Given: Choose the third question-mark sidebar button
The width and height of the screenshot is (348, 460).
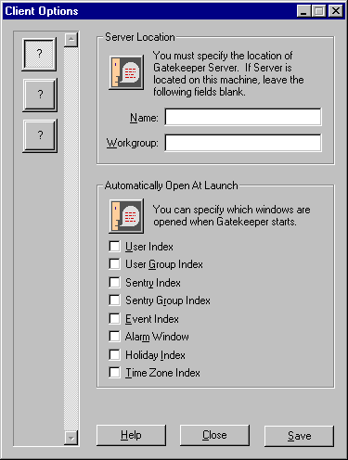Looking at the screenshot, I should pyautogui.click(x=40, y=135).
